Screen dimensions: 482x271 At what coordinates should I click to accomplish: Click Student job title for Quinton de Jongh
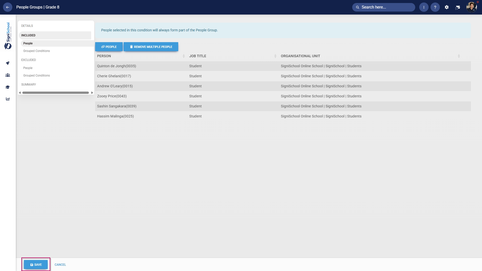(195, 66)
